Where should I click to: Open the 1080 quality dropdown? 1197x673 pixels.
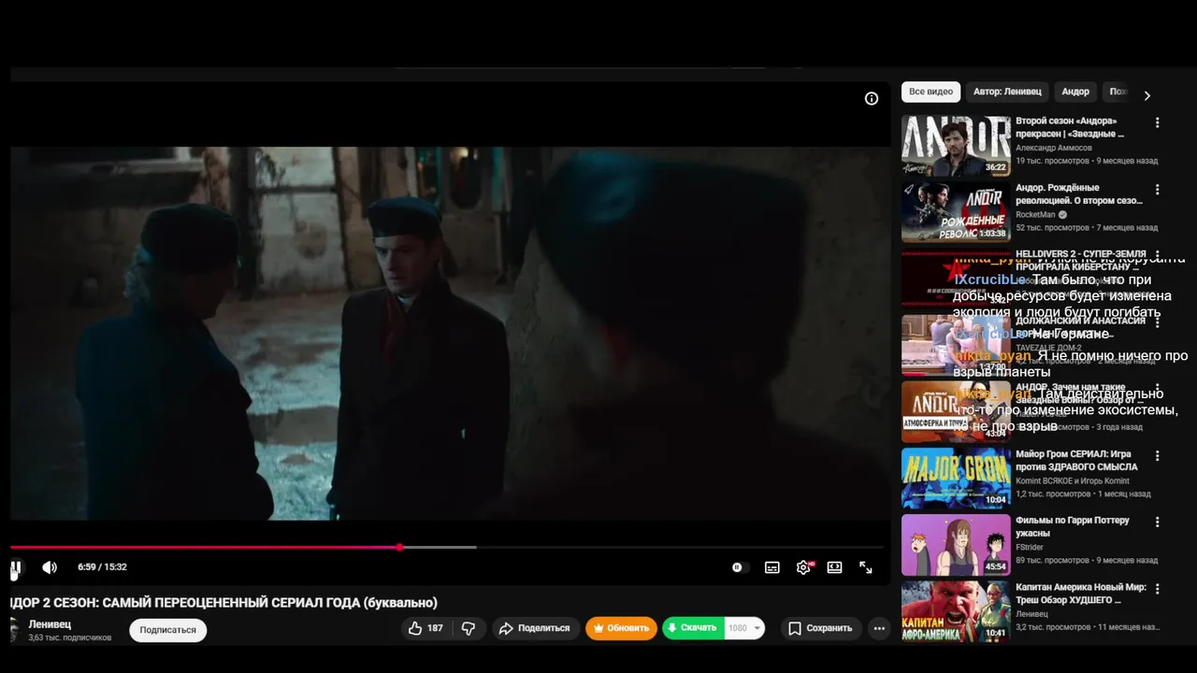pyautogui.click(x=744, y=628)
